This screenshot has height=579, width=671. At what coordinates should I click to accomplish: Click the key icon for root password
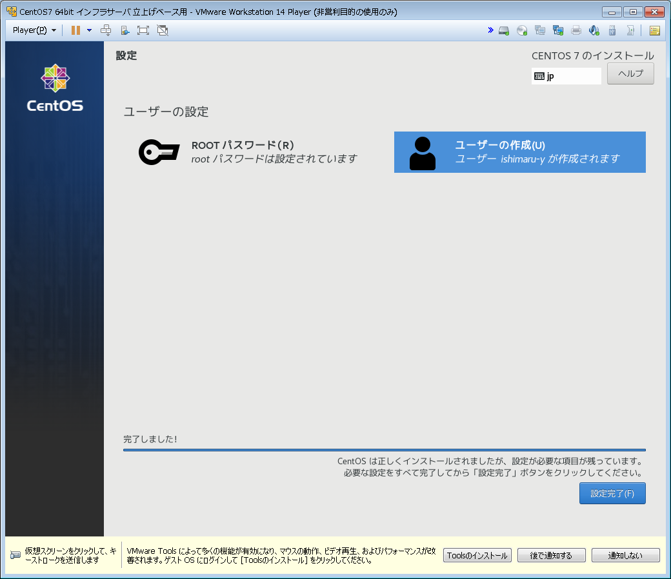click(159, 152)
